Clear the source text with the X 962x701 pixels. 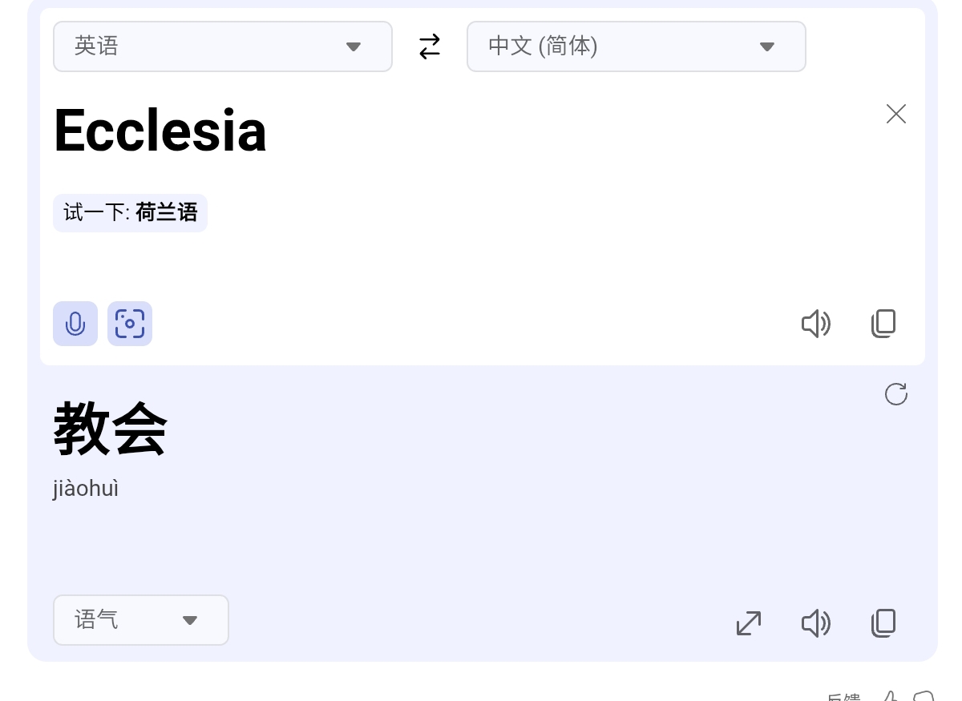pos(896,114)
